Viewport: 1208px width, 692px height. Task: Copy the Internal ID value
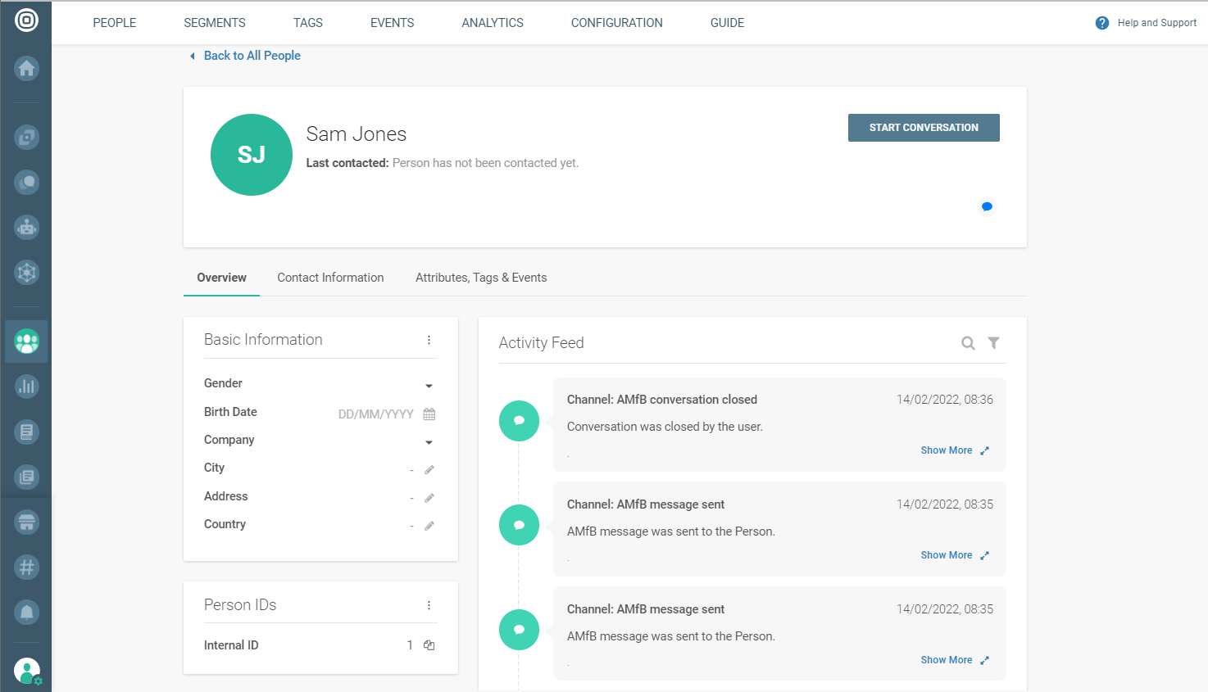429,645
